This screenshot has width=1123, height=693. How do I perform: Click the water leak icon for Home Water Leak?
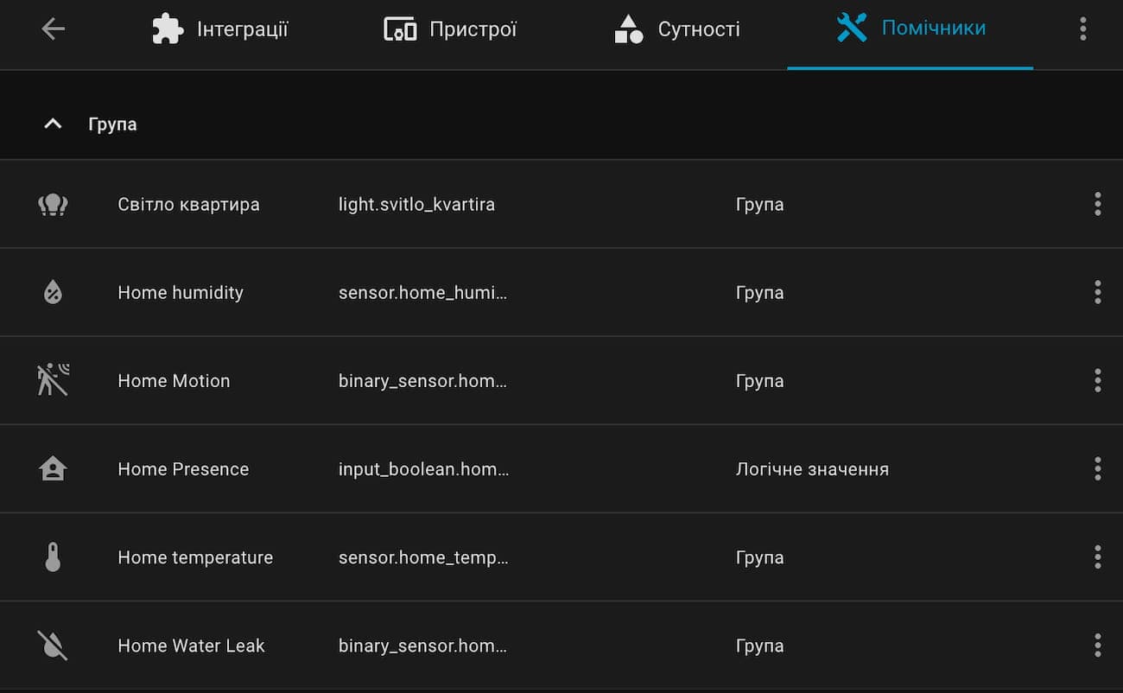(x=53, y=645)
